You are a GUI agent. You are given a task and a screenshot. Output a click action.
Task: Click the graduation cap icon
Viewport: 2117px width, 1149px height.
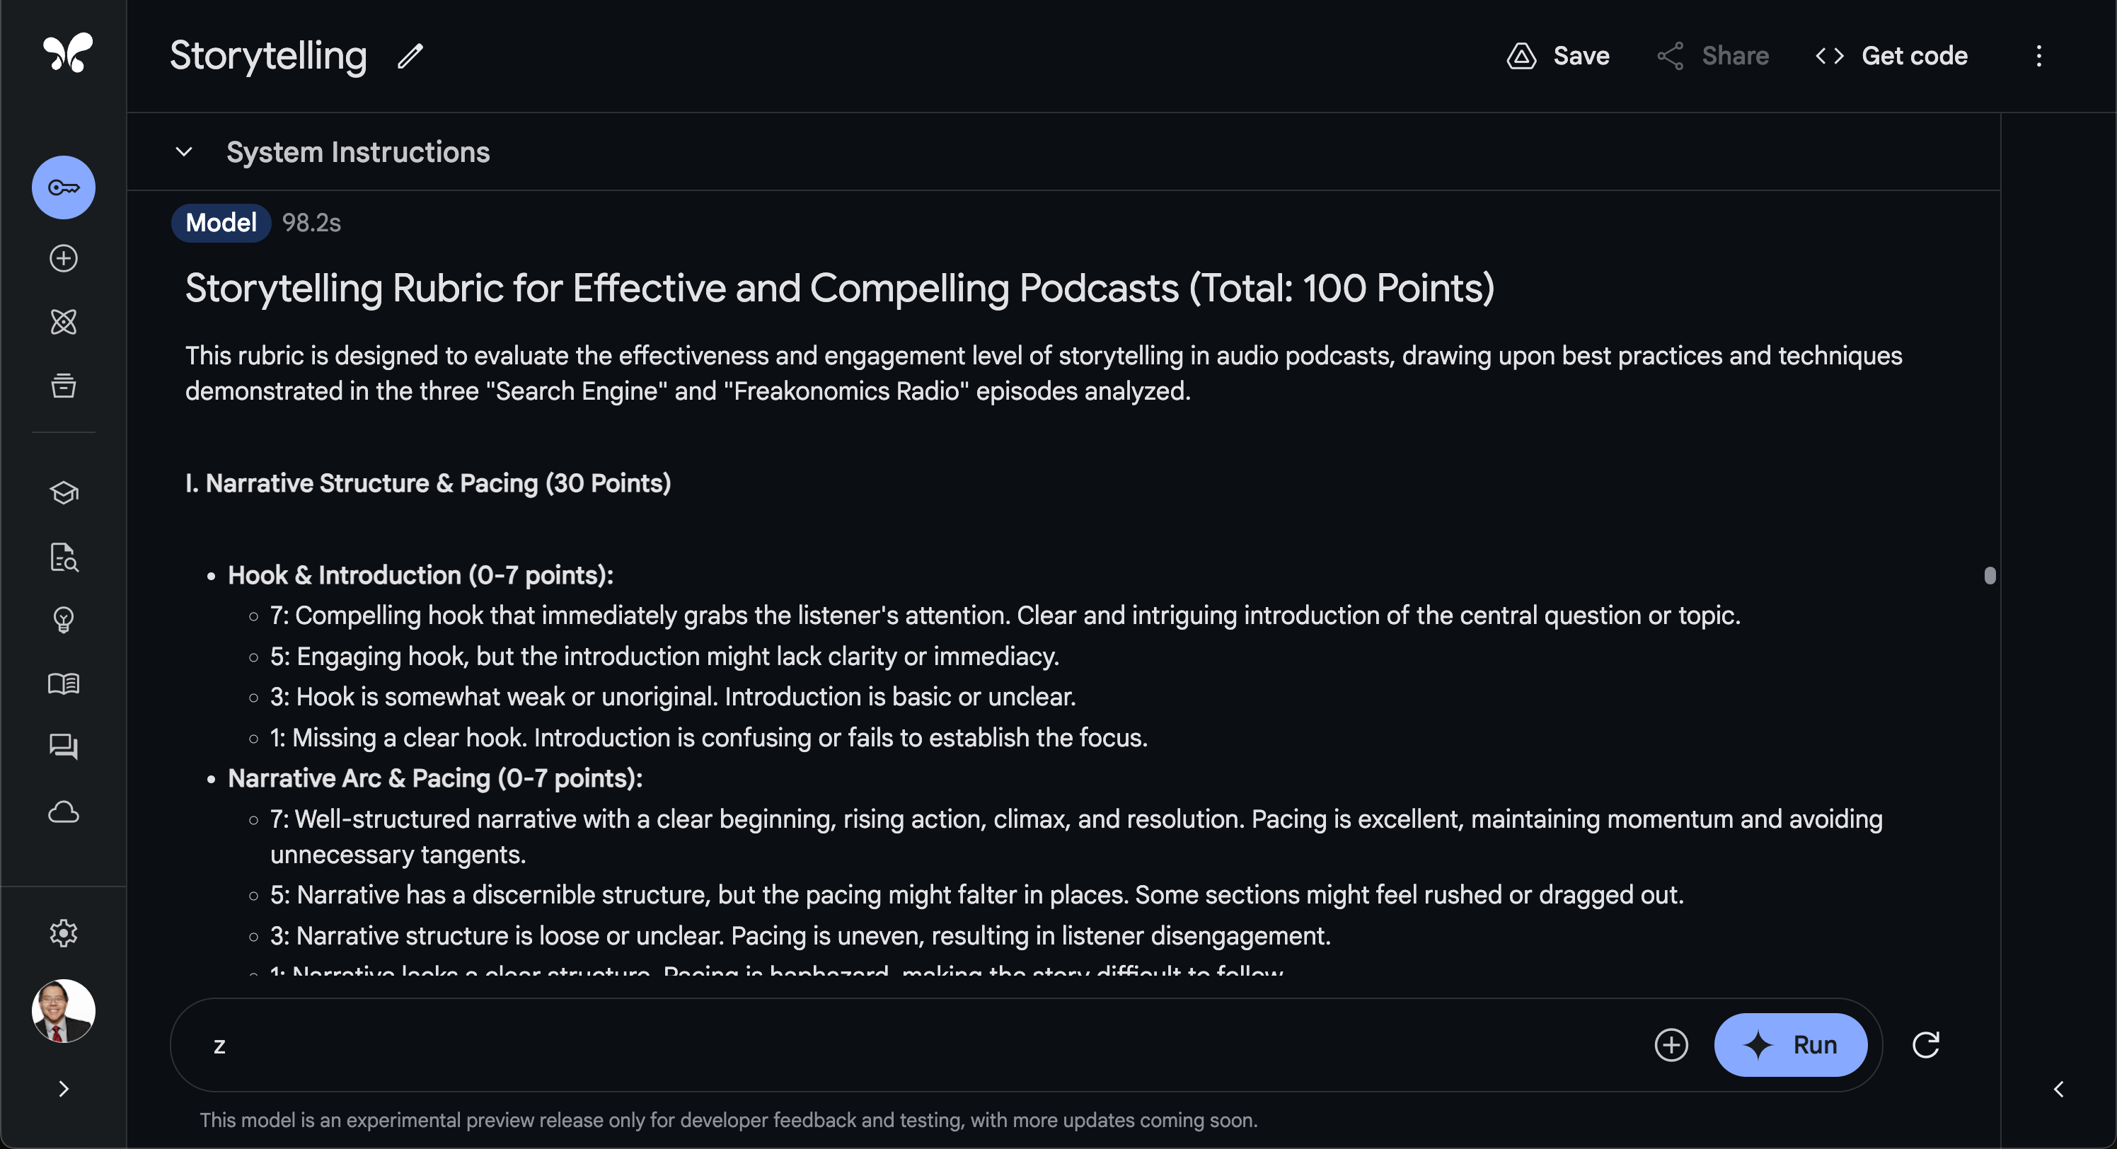coord(63,492)
